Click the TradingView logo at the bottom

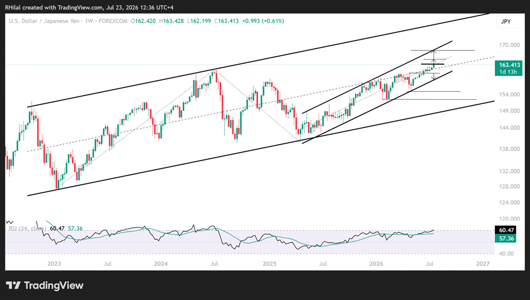pyautogui.click(x=45, y=285)
